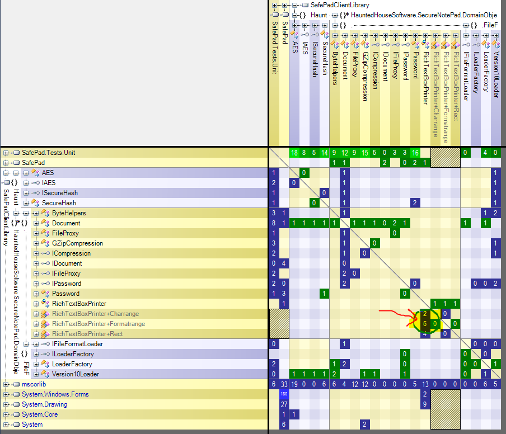Viewport: 506px width, 434px height.
Task: Click the green cell with value 18
Action: tap(294, 153)
